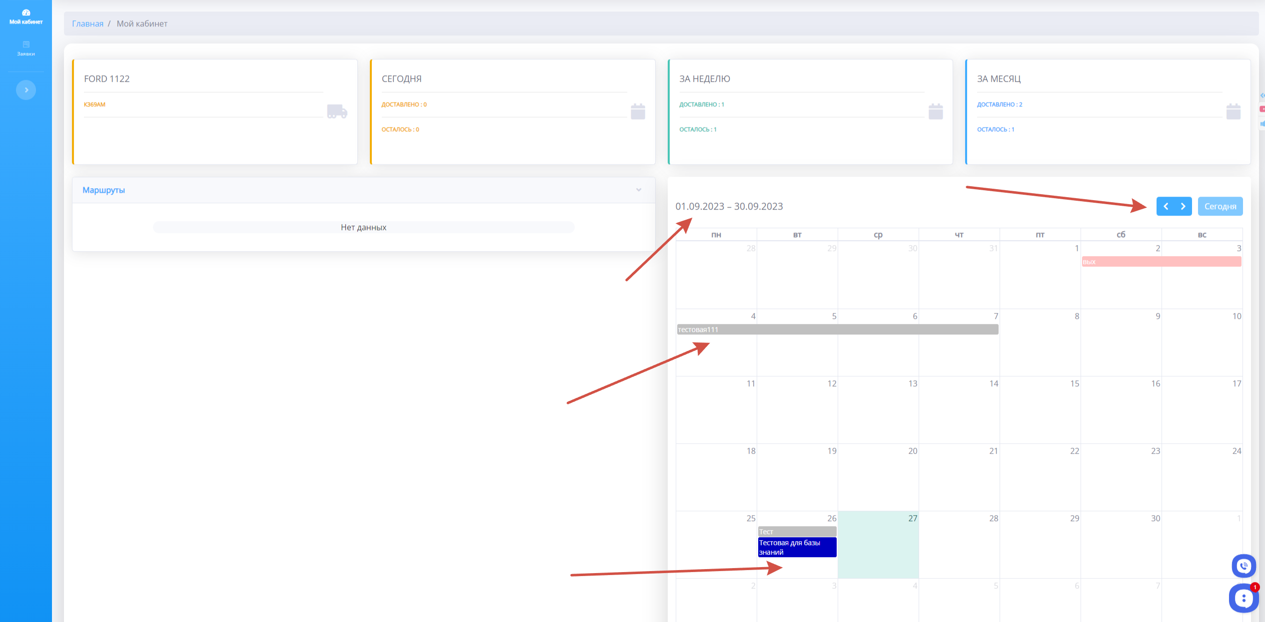This screenshot has width=1265, height=622.
Task: Click the Сегодня button
Action: 1220,206
